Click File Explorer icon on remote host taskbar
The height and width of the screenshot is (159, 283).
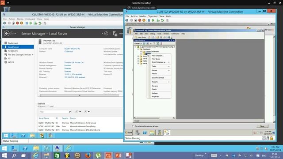click(x=36, y=148)
